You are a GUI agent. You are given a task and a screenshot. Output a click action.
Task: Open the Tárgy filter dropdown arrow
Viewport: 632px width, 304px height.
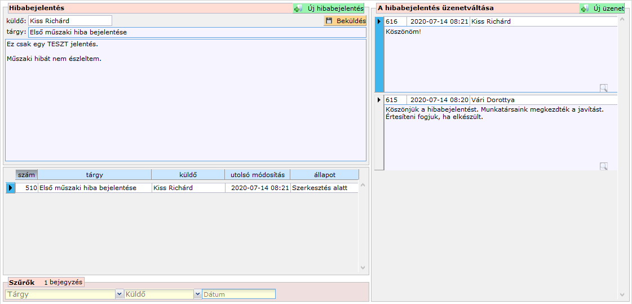[119, 294]
